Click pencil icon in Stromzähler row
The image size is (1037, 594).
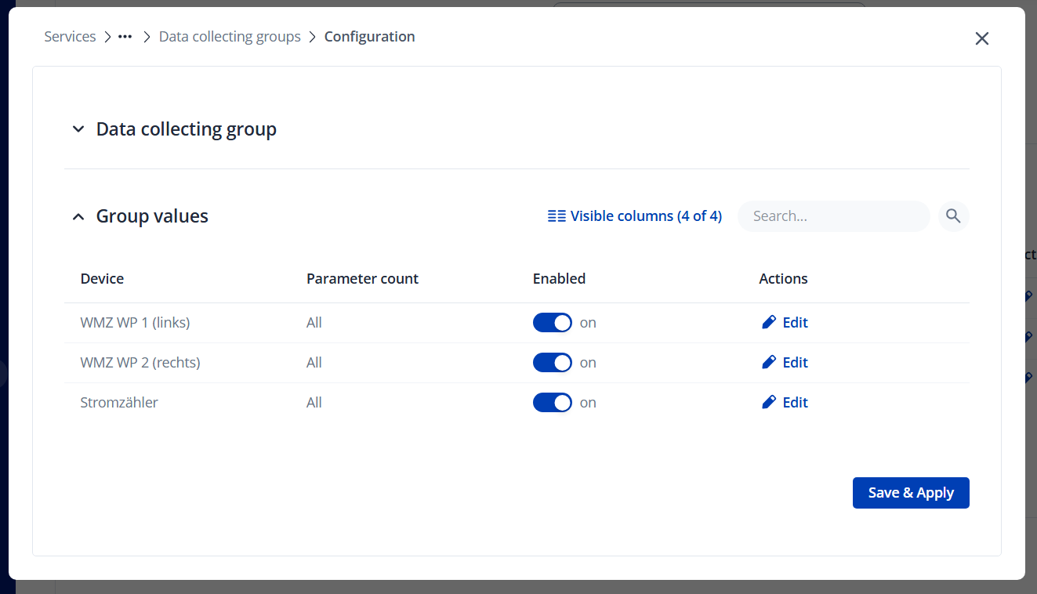tap(769, 403)
